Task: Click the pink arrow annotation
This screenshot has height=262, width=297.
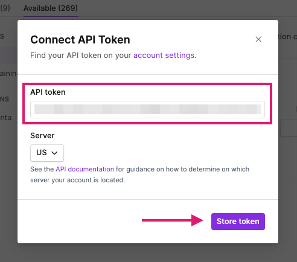Action: [x=173, y=220]
